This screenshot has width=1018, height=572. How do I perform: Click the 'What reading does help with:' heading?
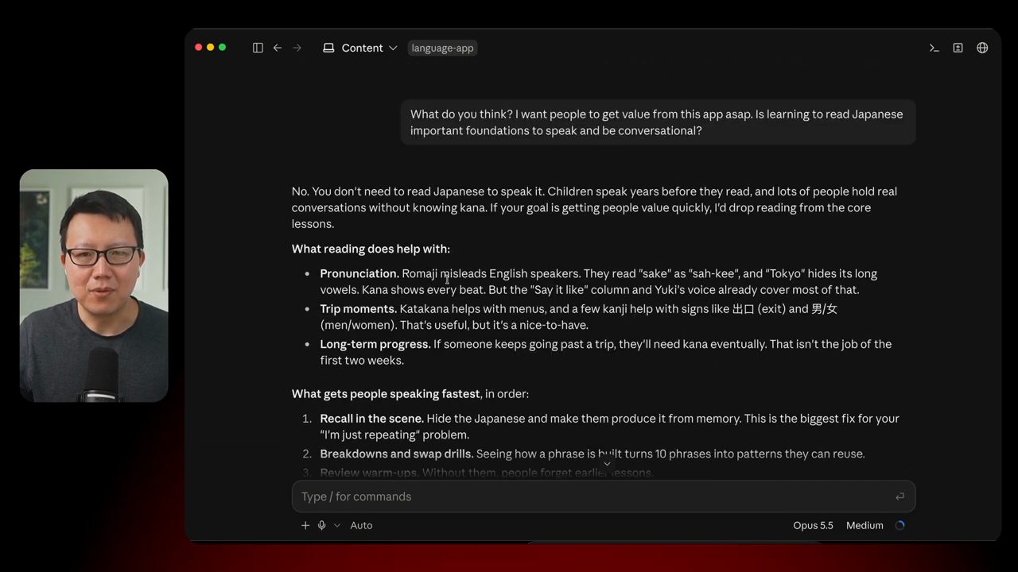tap(371, 249)
